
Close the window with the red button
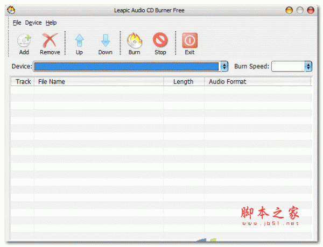point(311,10)
